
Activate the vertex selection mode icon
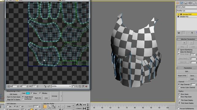(45, 106)
